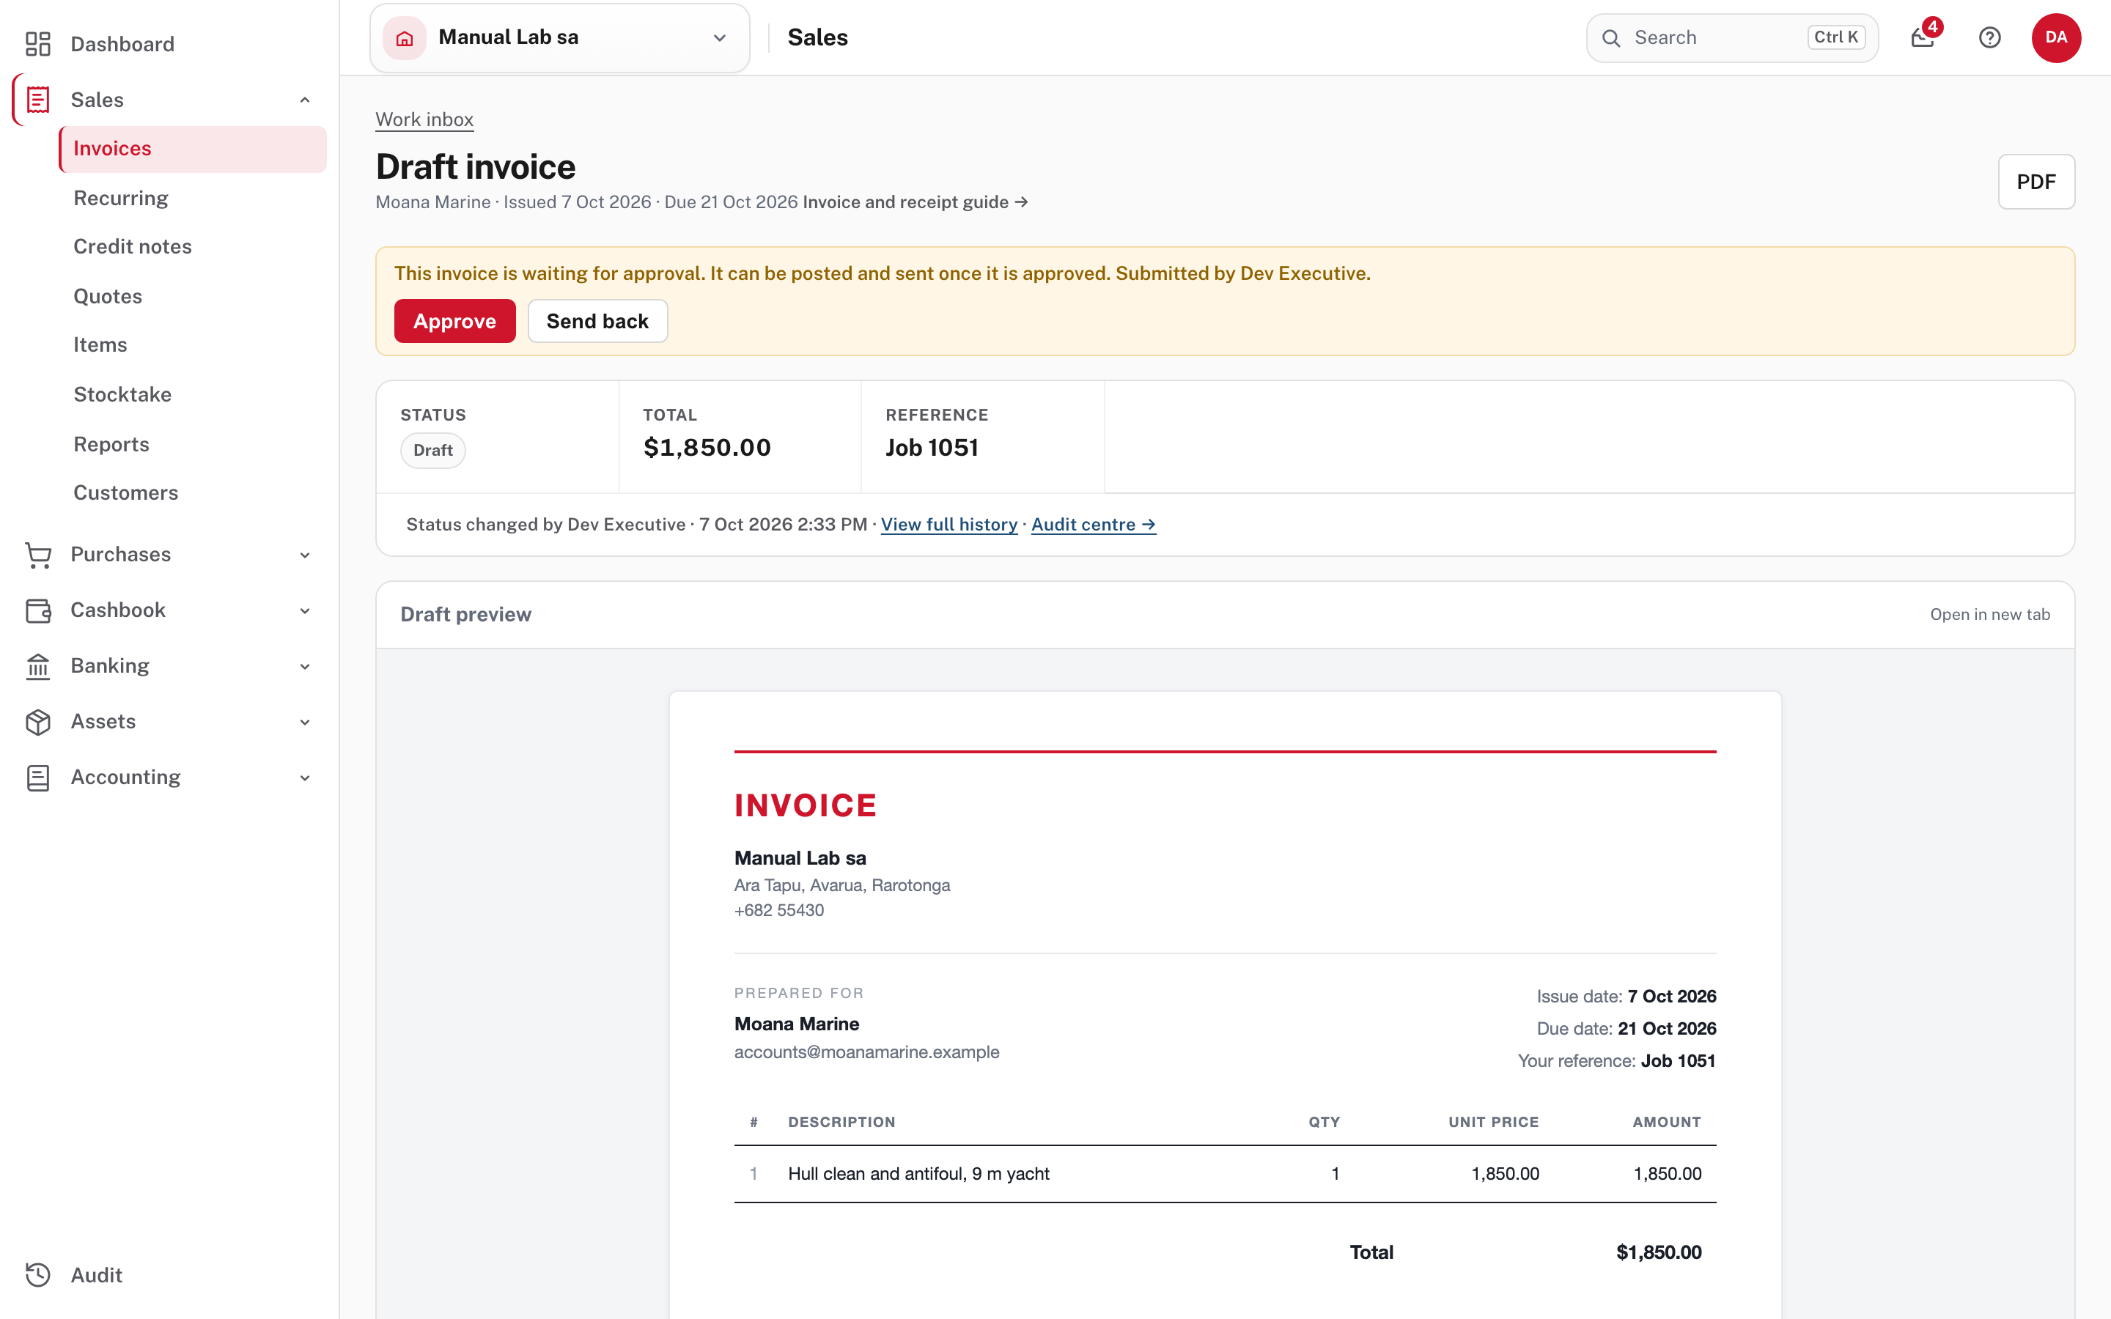The image size is (2111, 1319).
Task: Select Invoices in the sidebar
Action: 193,149
